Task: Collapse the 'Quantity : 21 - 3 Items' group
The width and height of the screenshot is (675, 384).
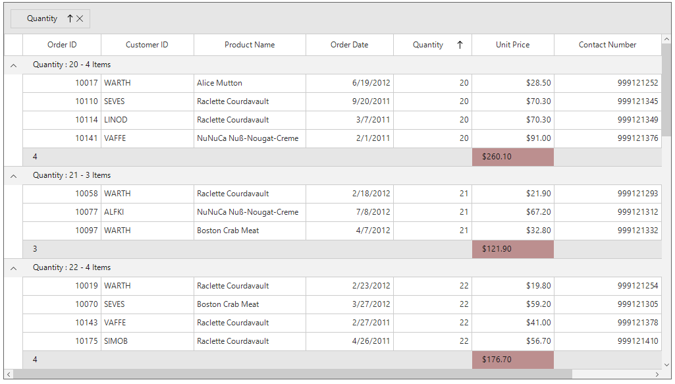Action: point(13,175)
